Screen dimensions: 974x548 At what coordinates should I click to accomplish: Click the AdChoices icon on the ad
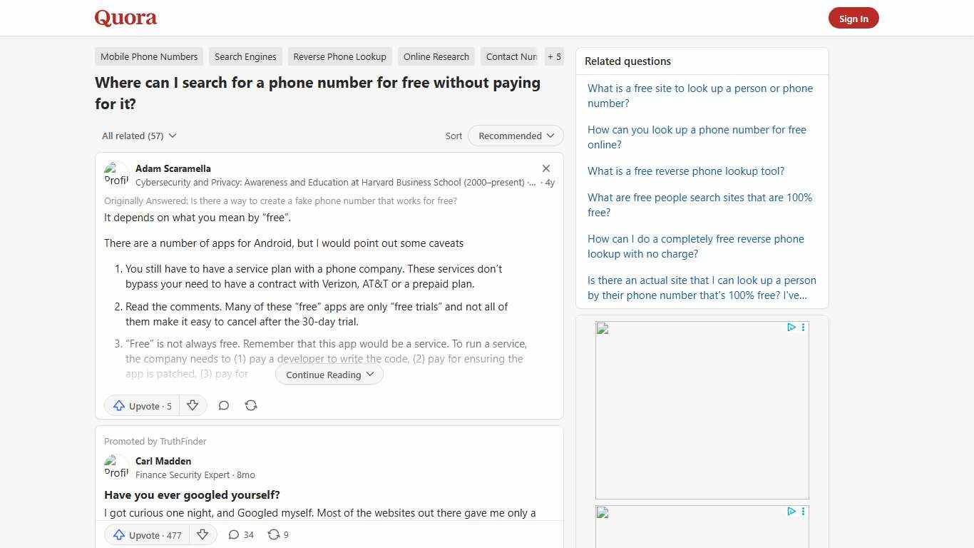pyautogui.click(x=791, y=327)
